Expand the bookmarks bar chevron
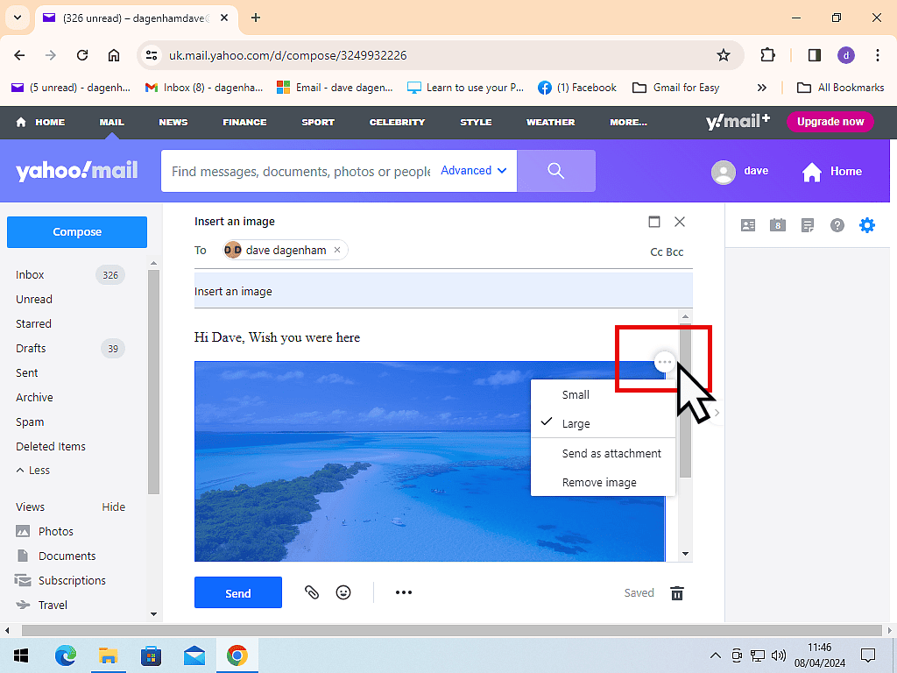 (x=762, y=87)
